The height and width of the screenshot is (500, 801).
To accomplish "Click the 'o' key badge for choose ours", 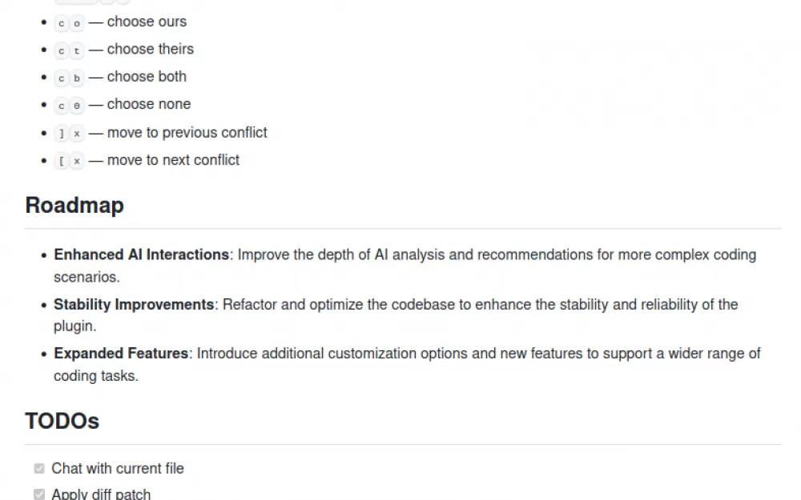I will 77,23.
